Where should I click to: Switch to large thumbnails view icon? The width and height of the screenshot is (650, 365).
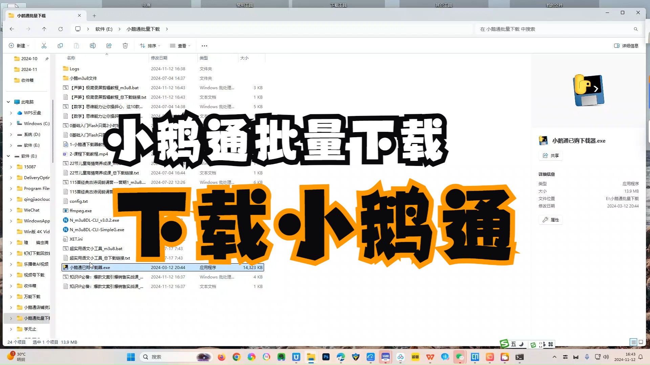click(641, 342)
